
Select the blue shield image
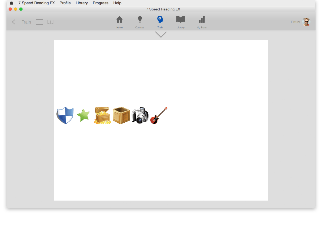(65, 115)
